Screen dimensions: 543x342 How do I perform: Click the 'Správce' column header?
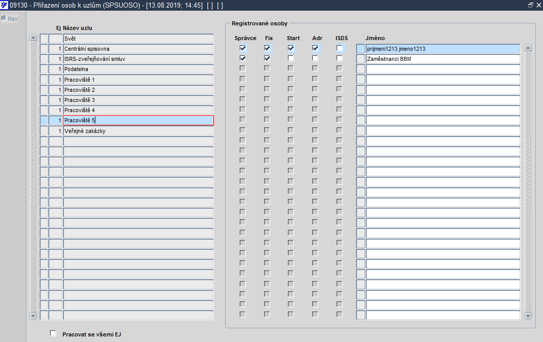pos(245,38)
